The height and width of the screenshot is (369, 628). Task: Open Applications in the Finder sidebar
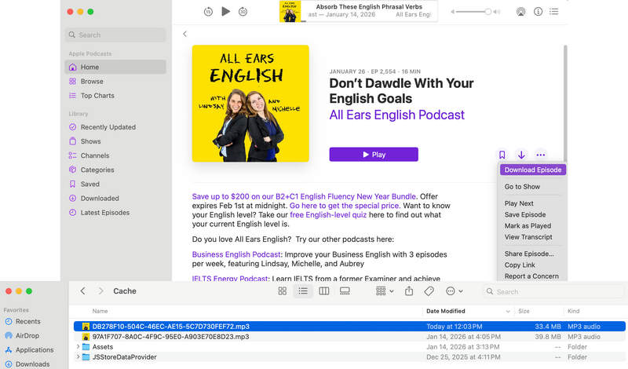35,350
